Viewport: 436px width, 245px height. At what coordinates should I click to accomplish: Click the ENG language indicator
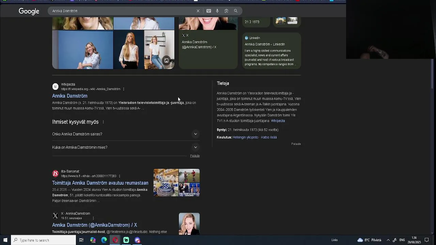click(x=402, y=240)
